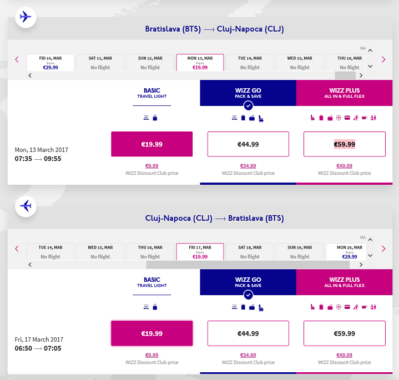Viewport: 399px width, 380px height.
Task: Click WIZZ GO selected checkmark on return flight
Action: tap(248, 295)
